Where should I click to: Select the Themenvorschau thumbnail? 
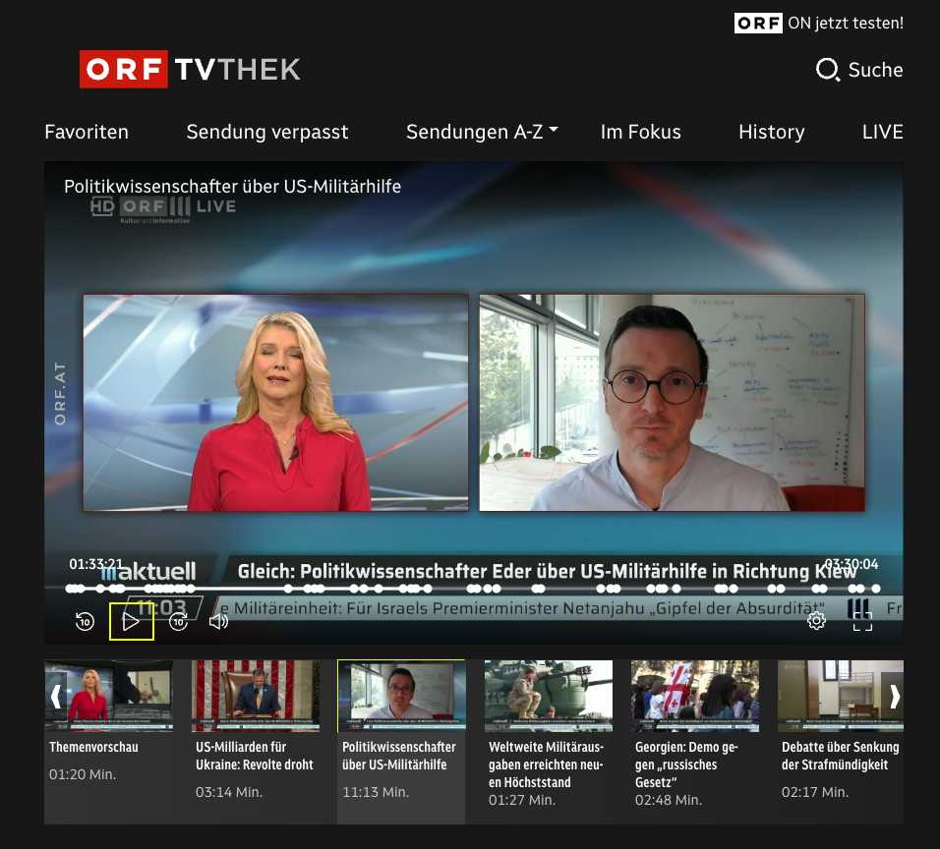tap(108, 696)
